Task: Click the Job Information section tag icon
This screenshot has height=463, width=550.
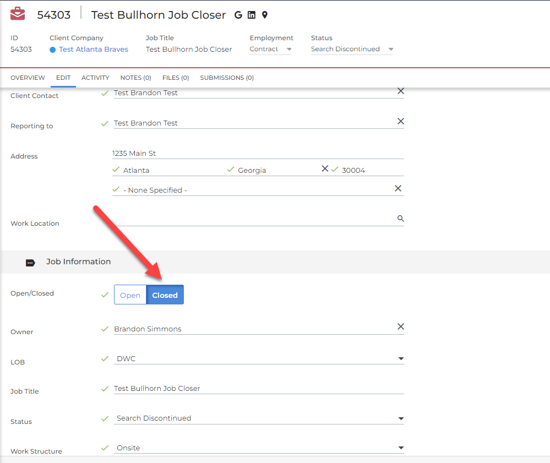Action: click(x=30, y=263)
